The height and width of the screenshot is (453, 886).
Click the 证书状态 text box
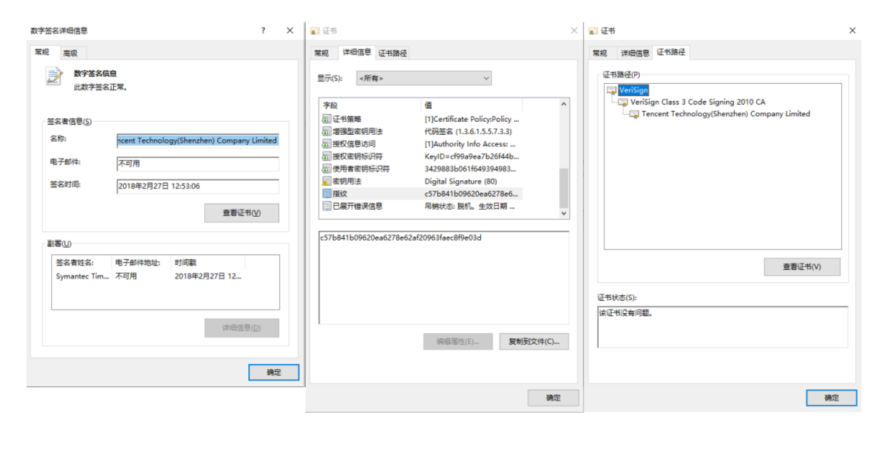(723, 327)
